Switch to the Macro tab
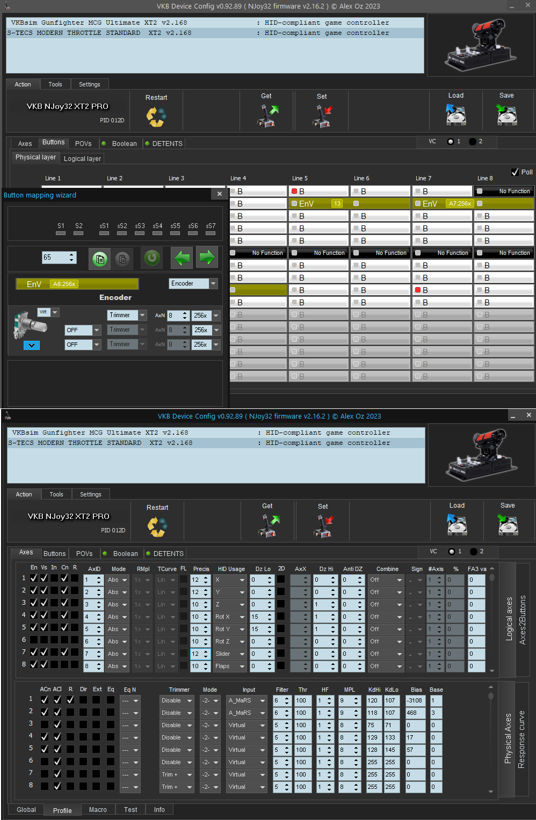This screenshot has width=536, height=820. click(x=98, y=810)
